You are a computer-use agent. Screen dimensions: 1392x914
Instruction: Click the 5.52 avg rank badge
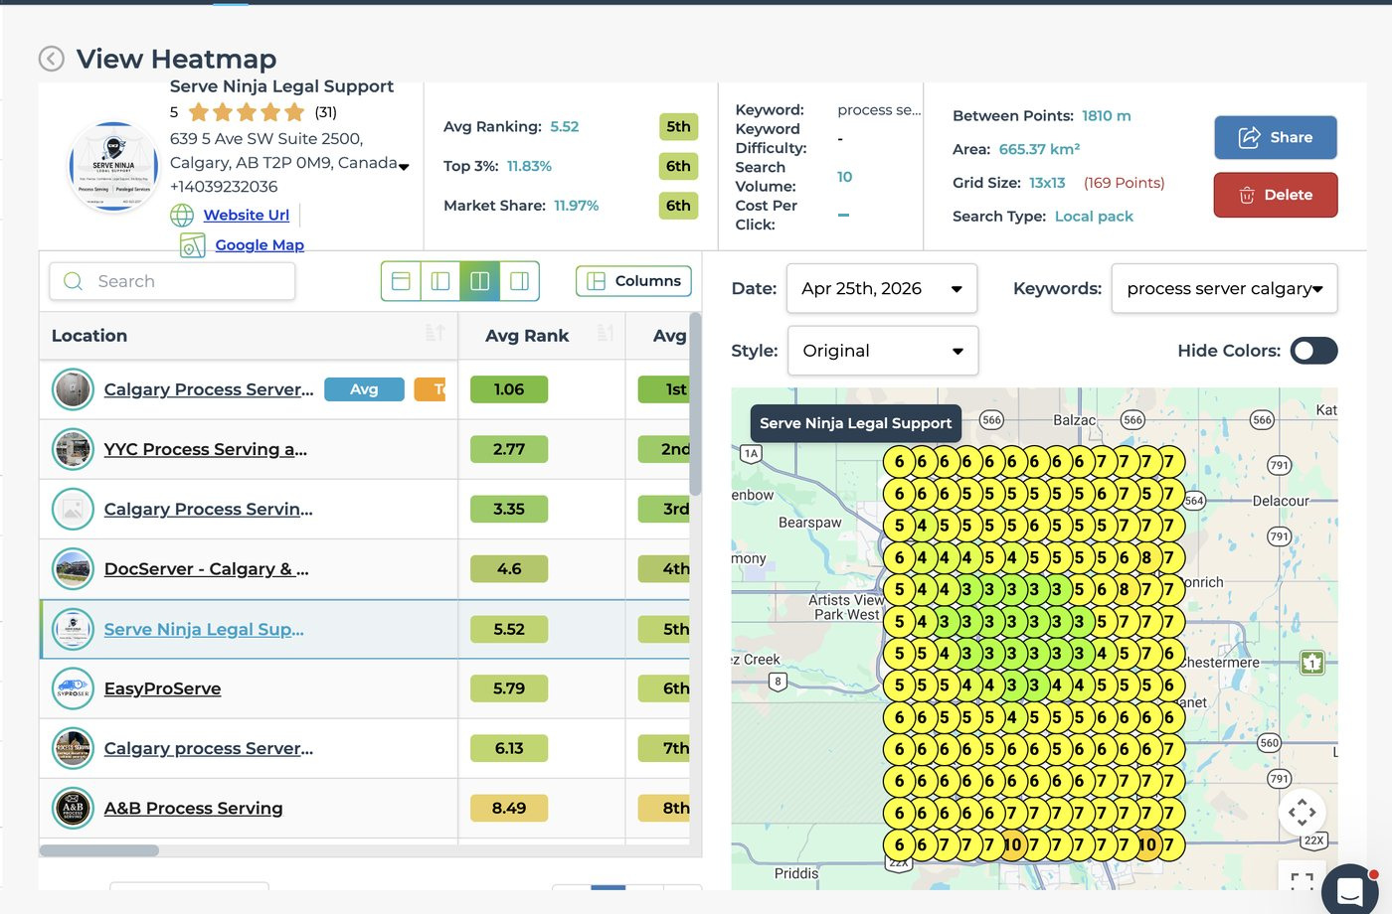(509, 629)
